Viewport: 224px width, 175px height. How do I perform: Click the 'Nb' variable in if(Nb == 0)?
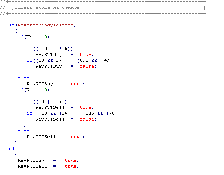[29, 37]
